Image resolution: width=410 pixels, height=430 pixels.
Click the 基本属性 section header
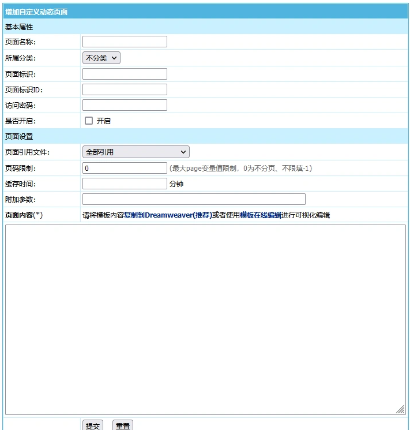[20, 27]
